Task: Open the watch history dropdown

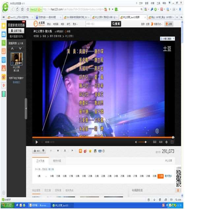Action: pyautogui.click(x=157, y=24)
